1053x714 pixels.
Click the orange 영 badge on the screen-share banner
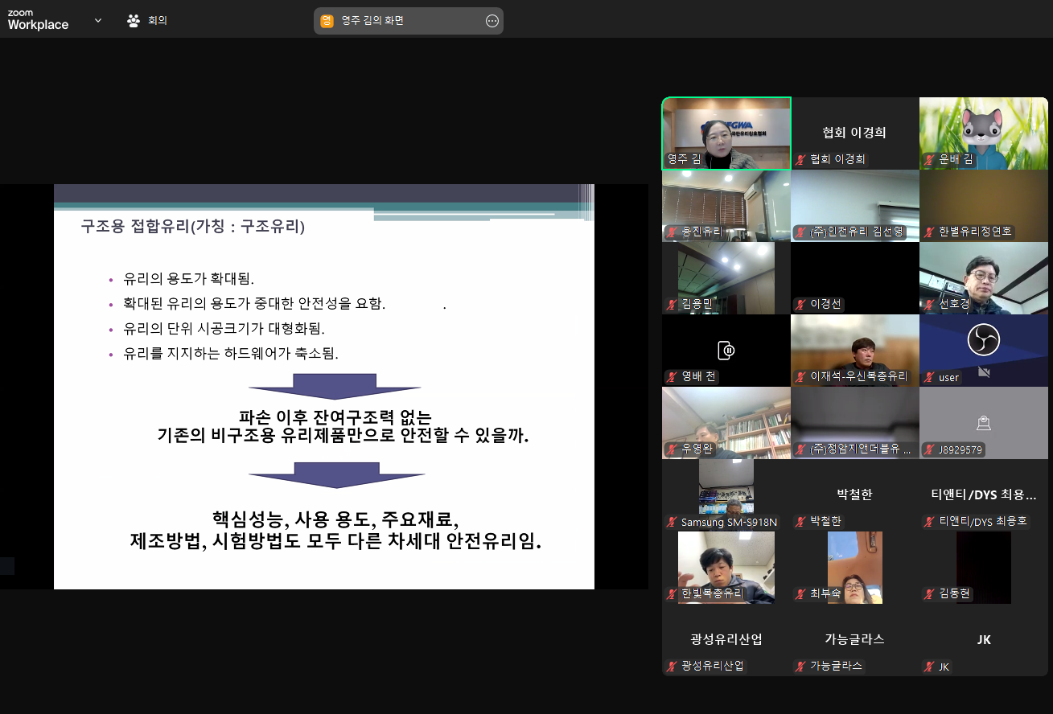[x=325, y=20]
